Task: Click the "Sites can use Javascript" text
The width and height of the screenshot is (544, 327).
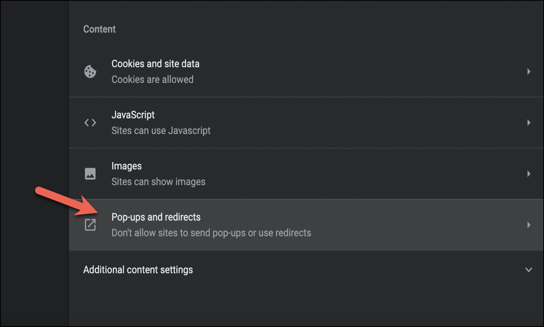Action: (x=161, y=131)
